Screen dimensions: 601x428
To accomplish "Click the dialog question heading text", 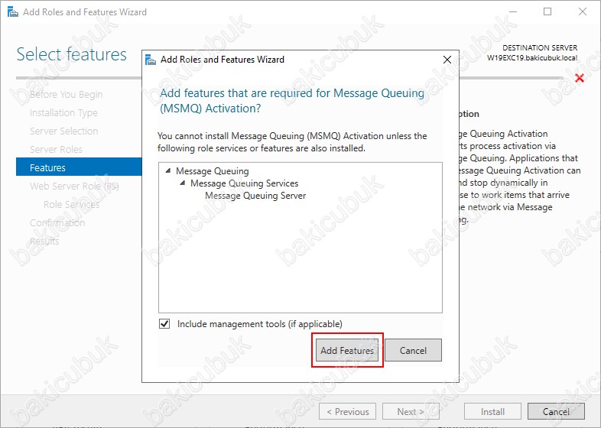I will click(292, 100).
